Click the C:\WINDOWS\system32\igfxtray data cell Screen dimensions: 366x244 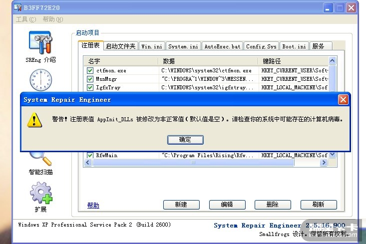207,87
